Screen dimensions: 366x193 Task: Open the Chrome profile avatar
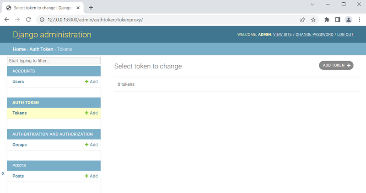pos(349,20)
